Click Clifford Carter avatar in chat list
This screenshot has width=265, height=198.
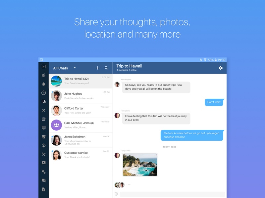point(56,111)
